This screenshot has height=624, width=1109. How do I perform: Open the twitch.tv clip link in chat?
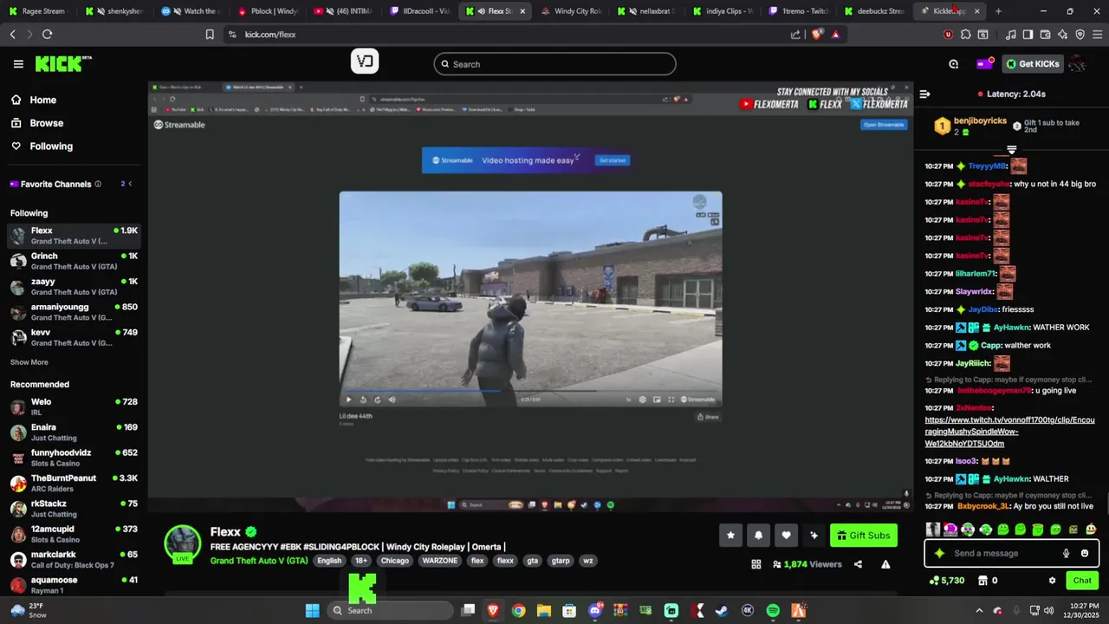[1009, 432]
